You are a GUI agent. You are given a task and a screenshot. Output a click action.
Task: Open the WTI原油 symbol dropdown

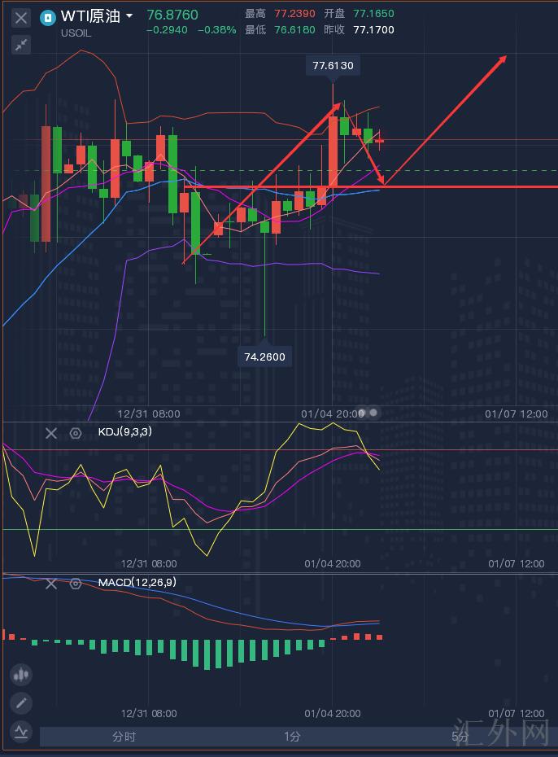click(129, 16)
